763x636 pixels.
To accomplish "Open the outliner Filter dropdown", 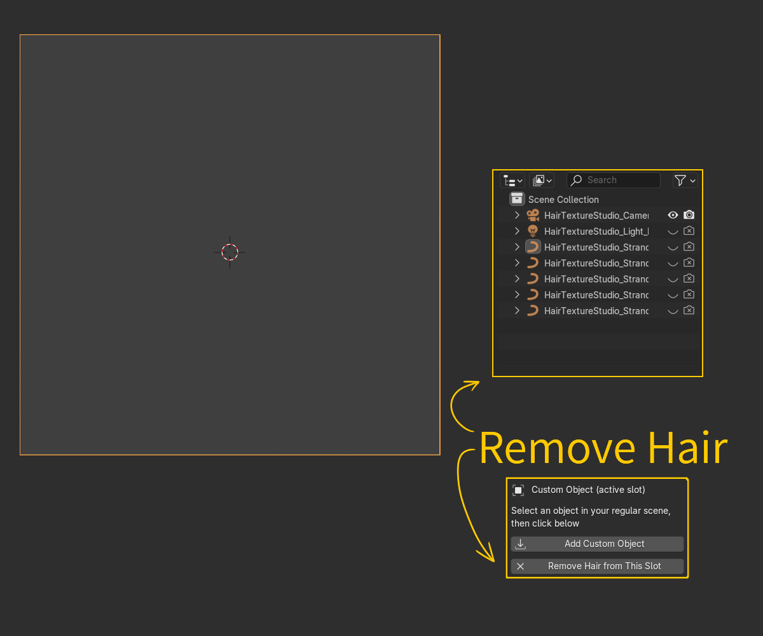I will pyautogui.click(x=685, y=181).
